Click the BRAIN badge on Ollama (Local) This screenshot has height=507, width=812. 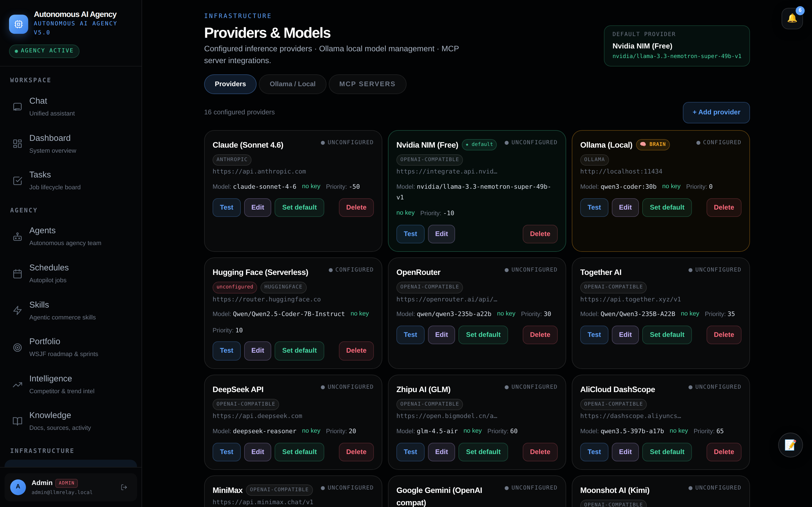click(653, 144)
